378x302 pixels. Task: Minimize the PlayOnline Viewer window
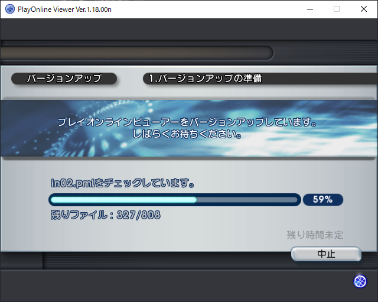[310, 9]
